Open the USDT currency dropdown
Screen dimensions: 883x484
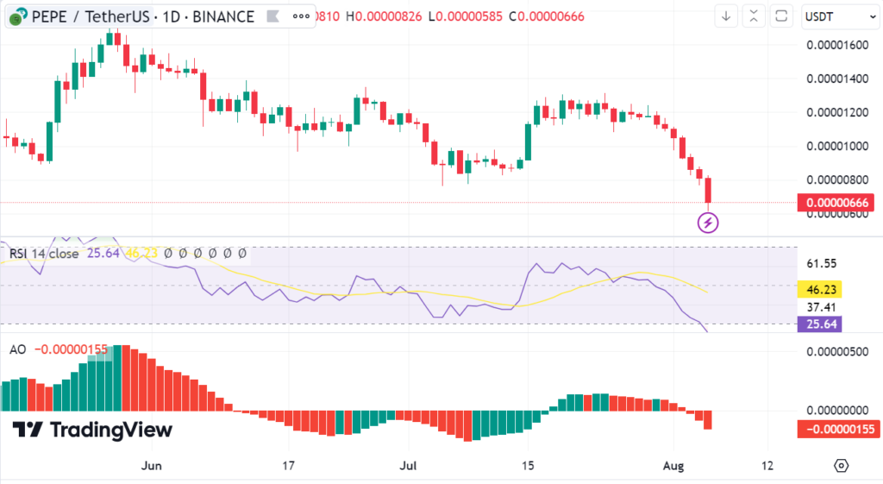pos(840,17)
